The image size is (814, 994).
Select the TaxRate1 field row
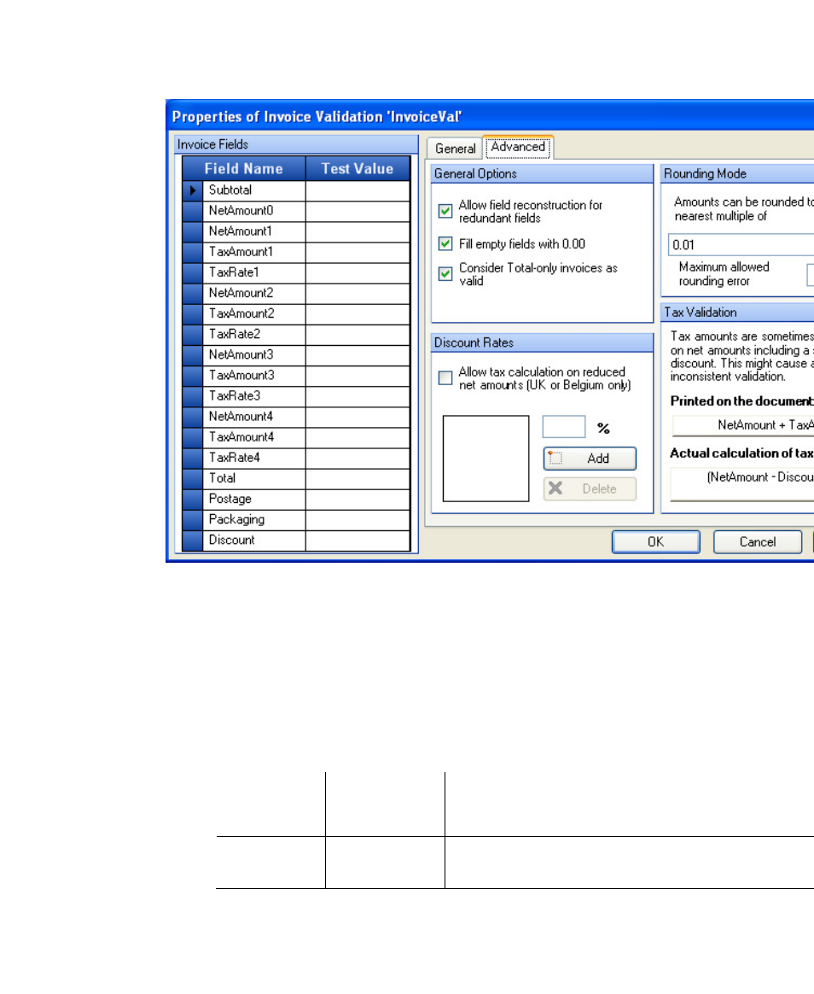[254, 272]
